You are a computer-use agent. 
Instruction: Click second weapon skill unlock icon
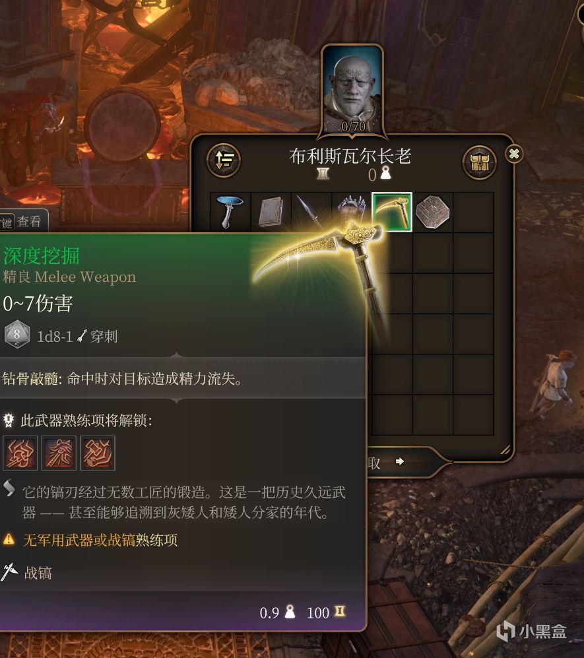tap(59, 453)
